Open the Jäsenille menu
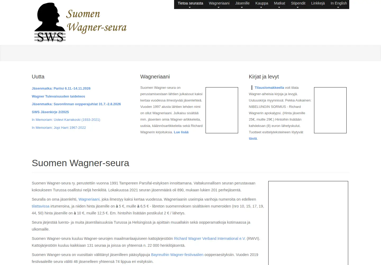This screenshot has height=265, width=381. coord(242,3)
